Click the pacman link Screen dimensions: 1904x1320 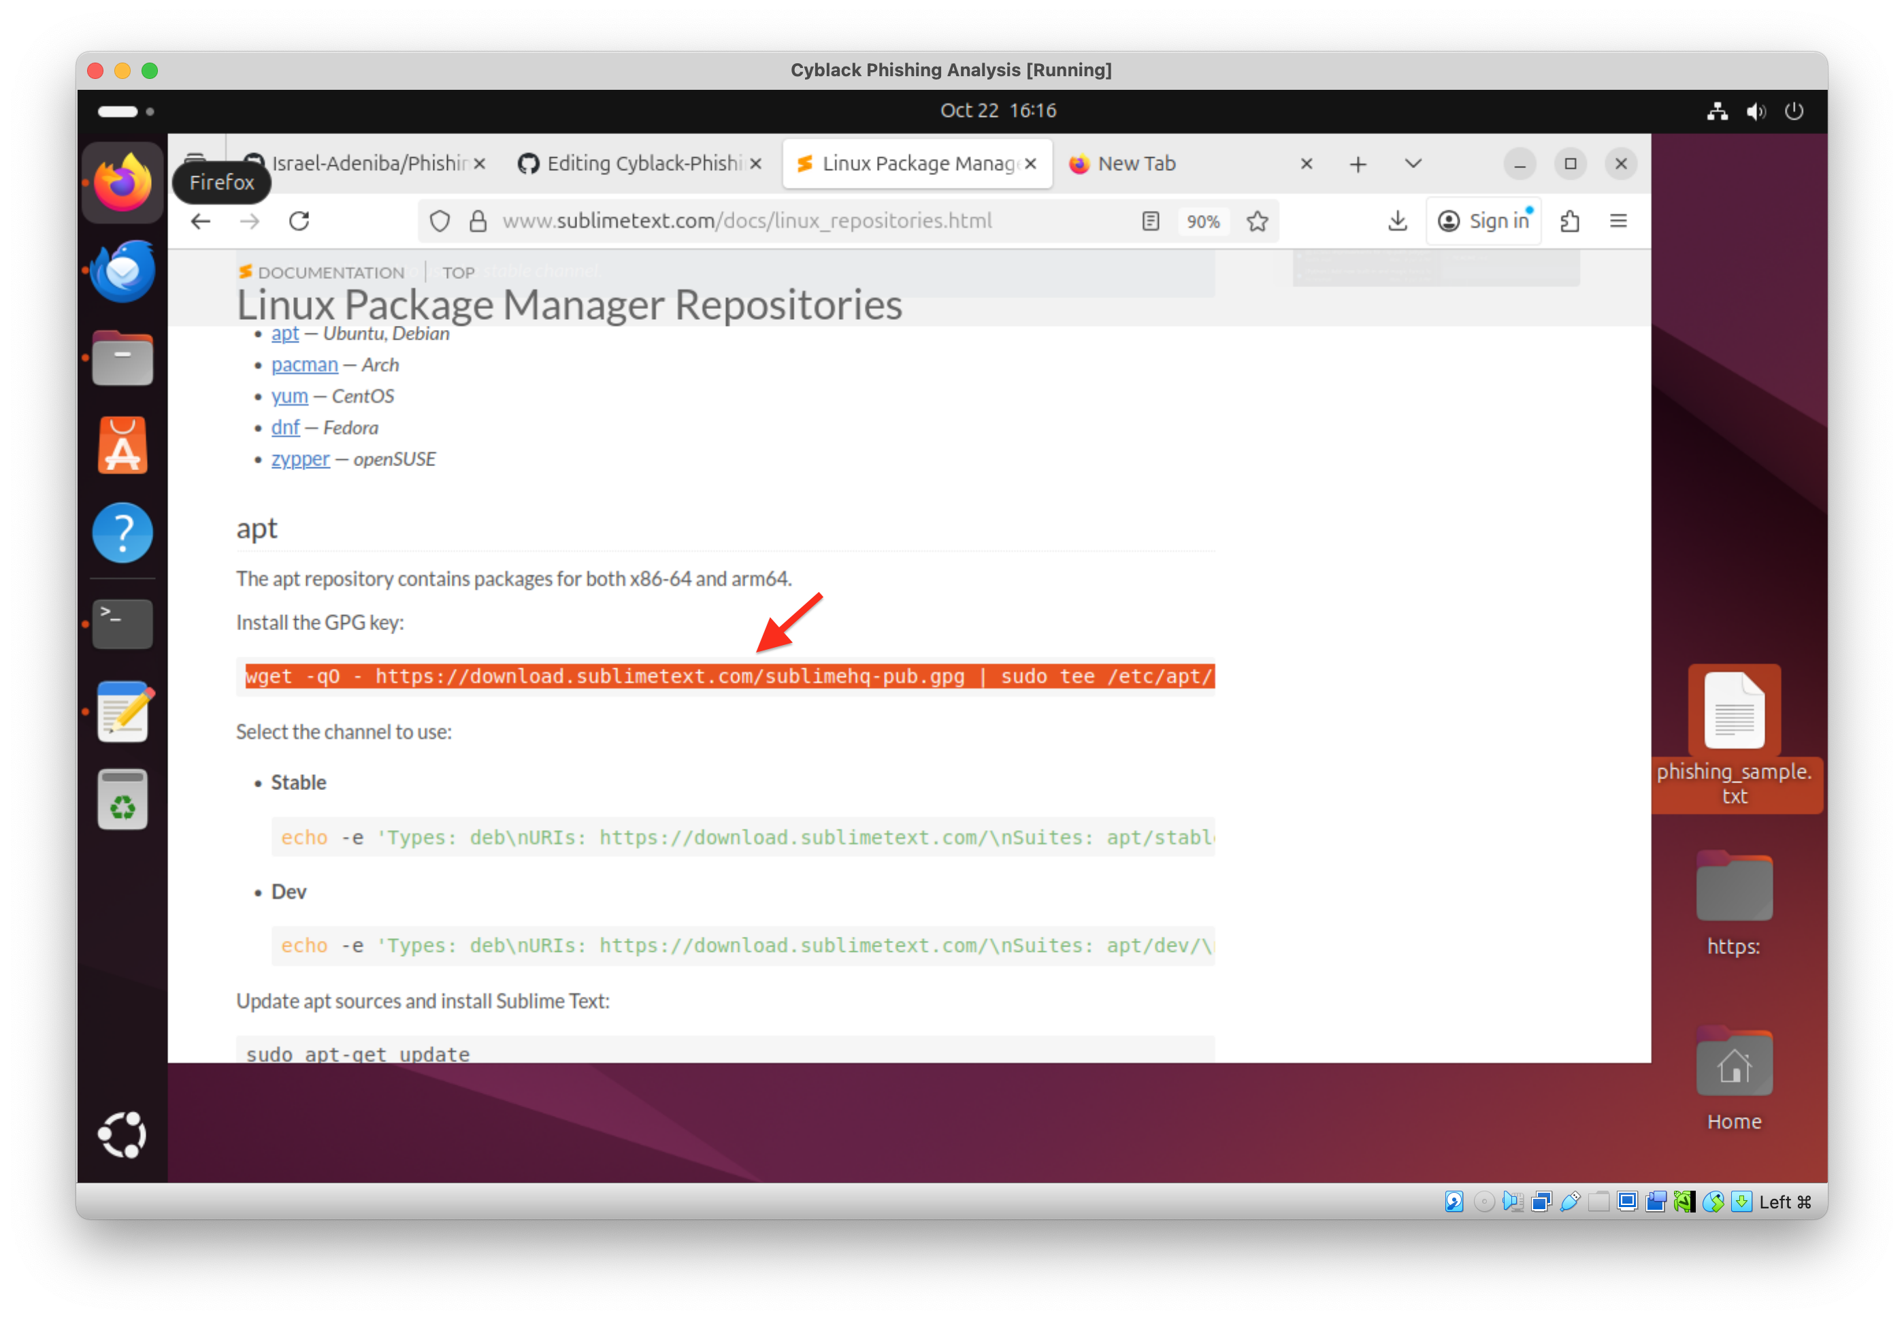[304, 365]
